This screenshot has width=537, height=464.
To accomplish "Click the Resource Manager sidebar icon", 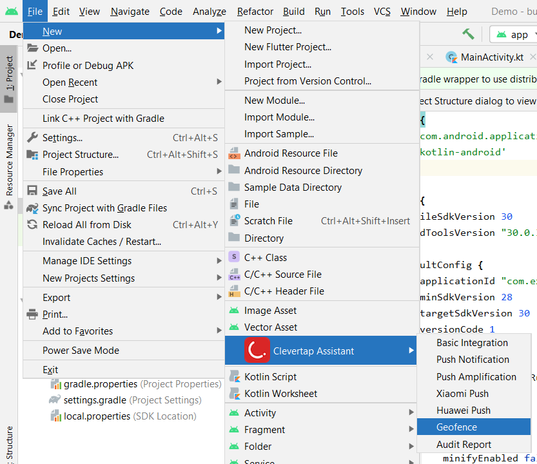I will (8, 205).
